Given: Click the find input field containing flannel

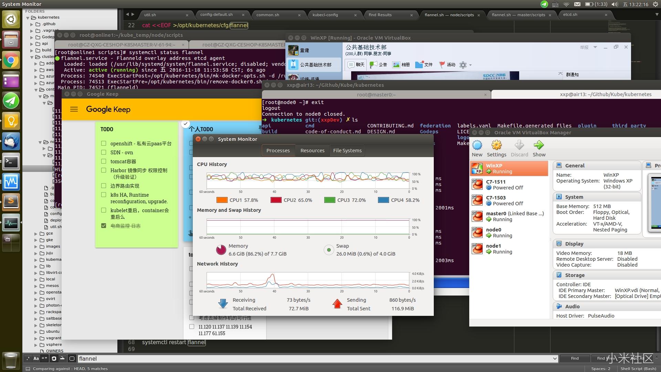Looking at the screenshot, I should click(314, 359).
